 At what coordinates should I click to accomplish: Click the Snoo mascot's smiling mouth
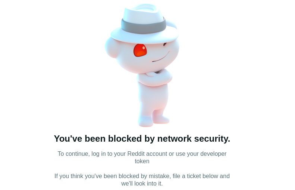pos(161,57)
